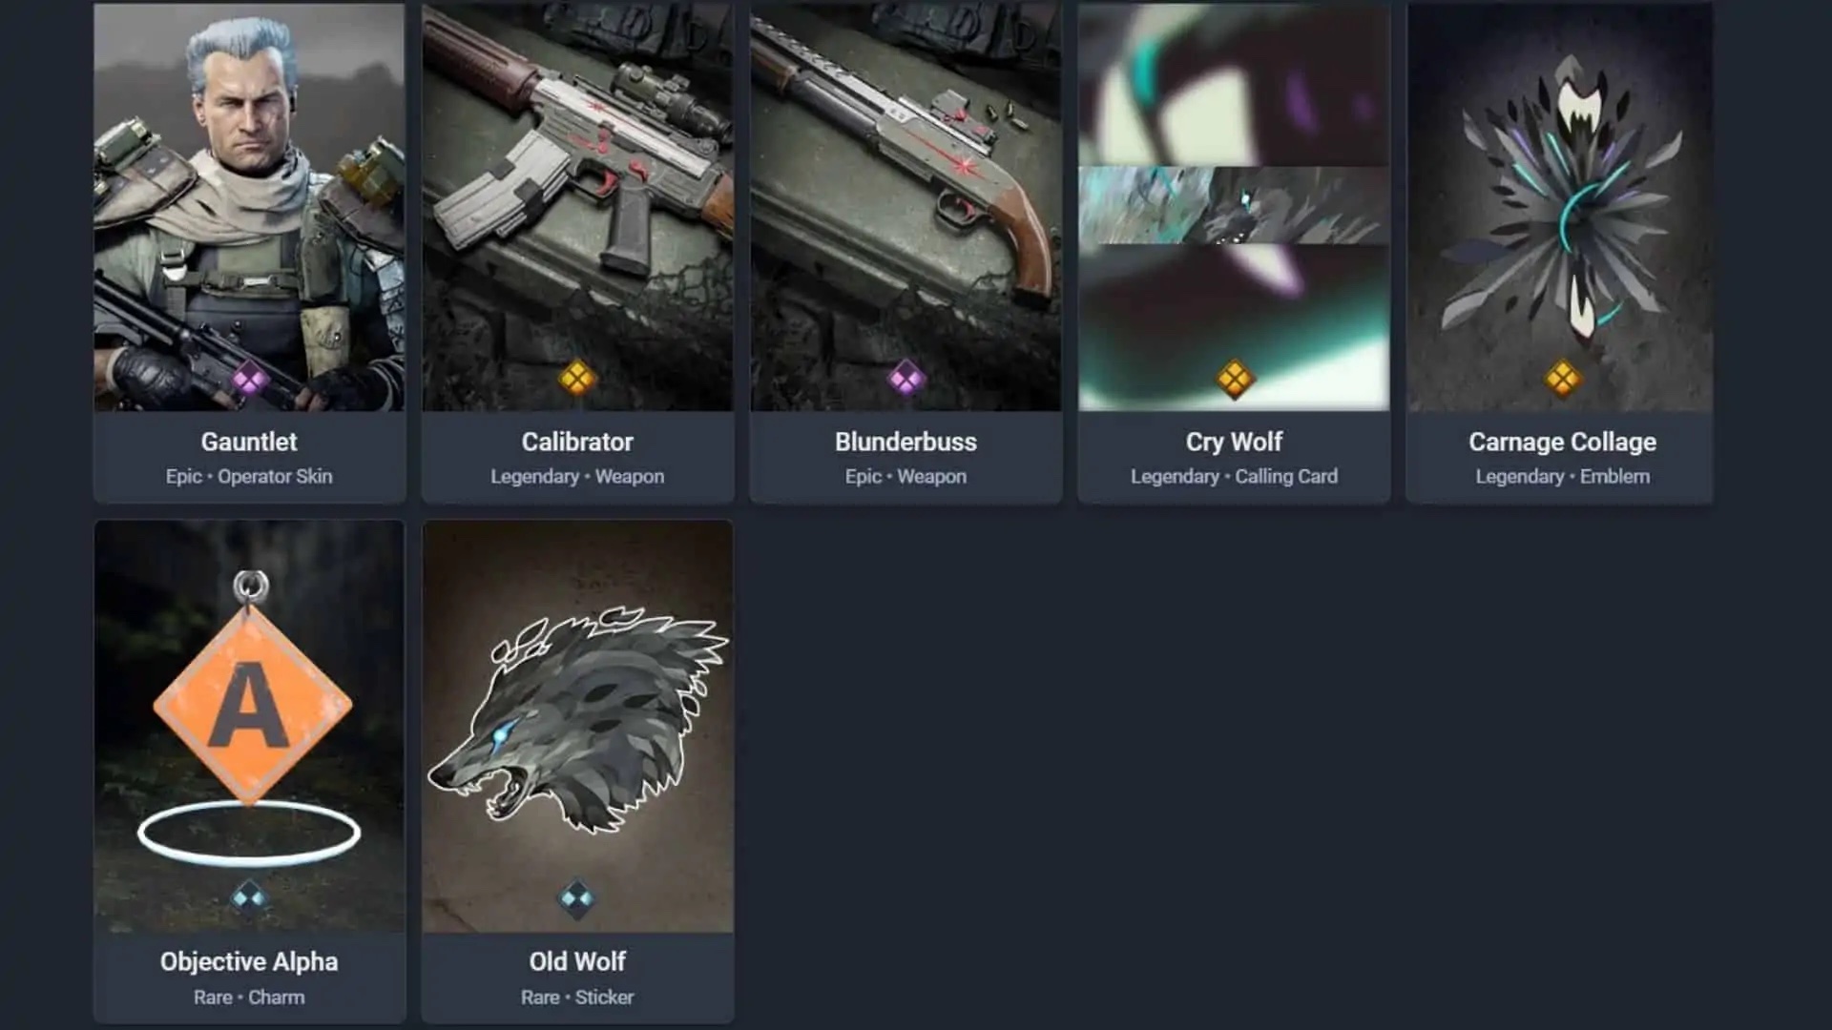Screen dimensions: 1832x1030
Task: Click the purple Epic rarity icon on Gauntlet
Action: pyautogui.click(x=249, y=380)
